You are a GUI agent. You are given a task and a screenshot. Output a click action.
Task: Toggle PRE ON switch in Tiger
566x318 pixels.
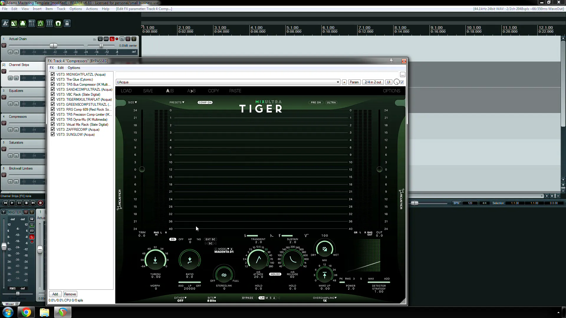coord(316,102)
